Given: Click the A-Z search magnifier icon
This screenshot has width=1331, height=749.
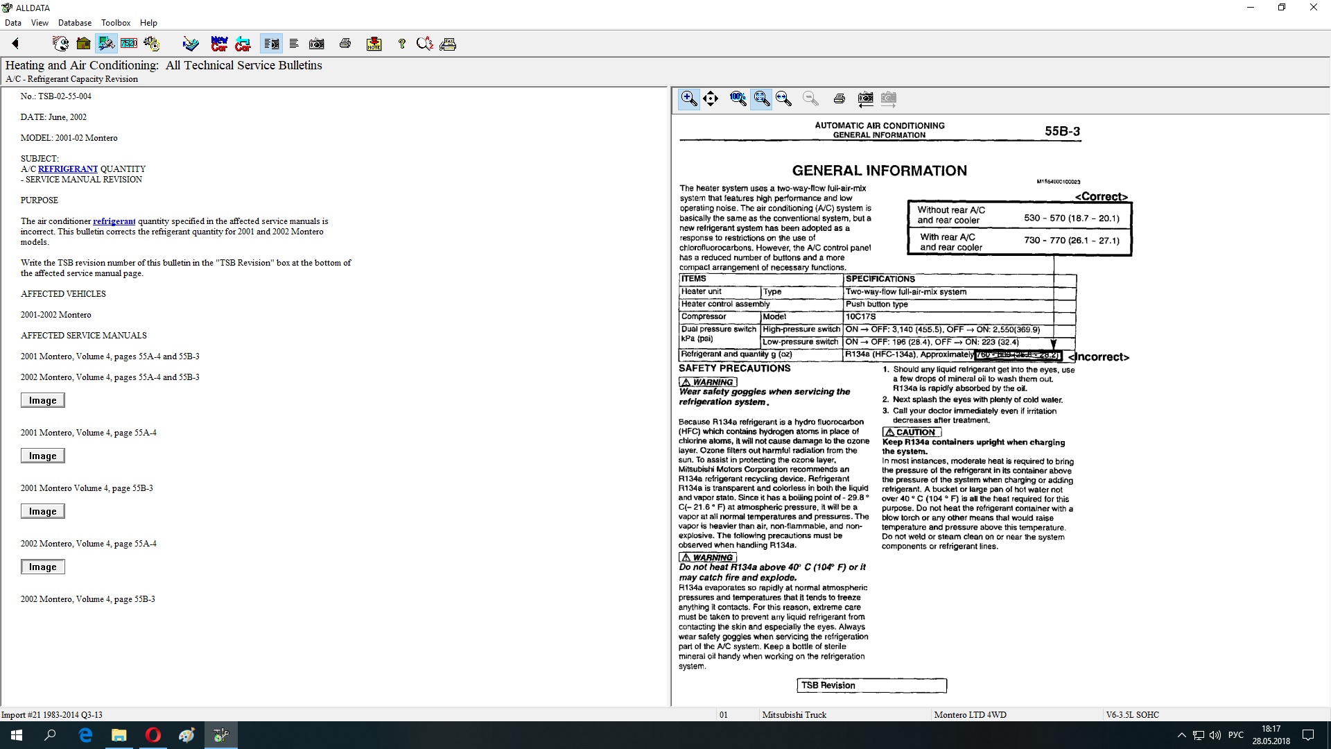Looking at the screenshot, I should (424, 44).
